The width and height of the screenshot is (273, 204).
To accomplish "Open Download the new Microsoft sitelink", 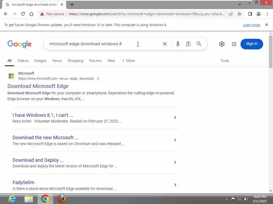I will (x=45, y=138).
